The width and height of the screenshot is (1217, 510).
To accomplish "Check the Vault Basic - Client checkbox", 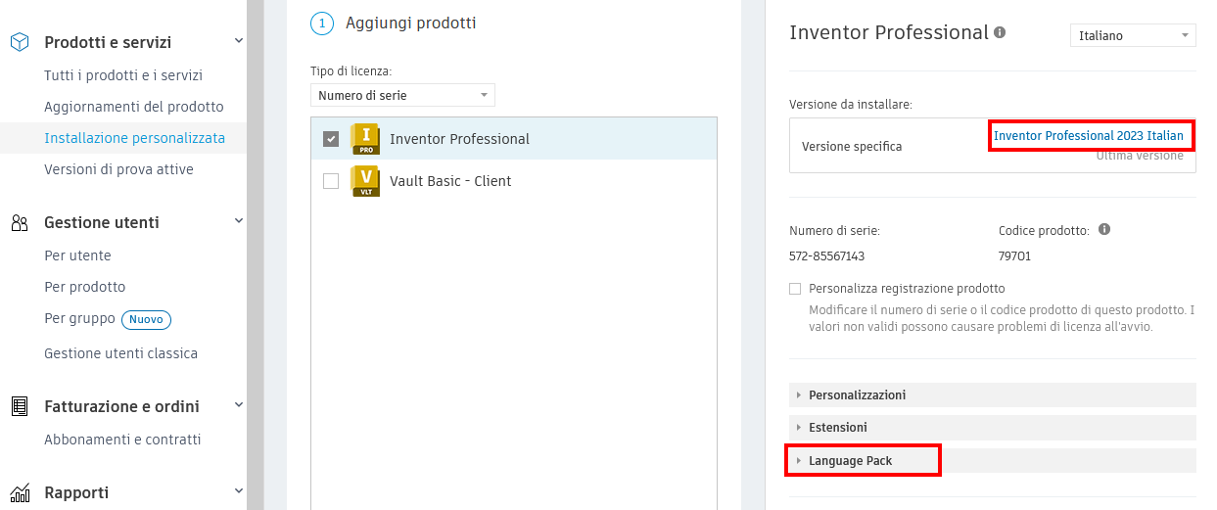I will click(x=331, y=181).
